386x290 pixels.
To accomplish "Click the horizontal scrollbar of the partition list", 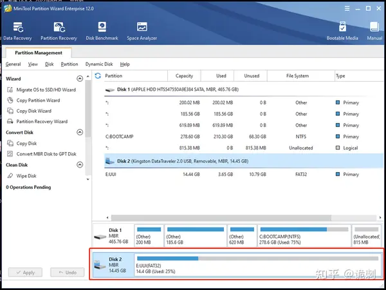I will [x=221, y=218].
